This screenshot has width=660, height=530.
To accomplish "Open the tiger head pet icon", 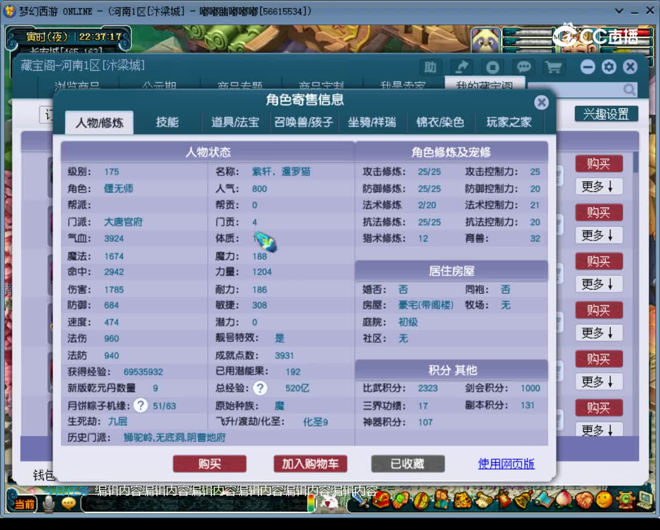I will (x=463, y=499).
